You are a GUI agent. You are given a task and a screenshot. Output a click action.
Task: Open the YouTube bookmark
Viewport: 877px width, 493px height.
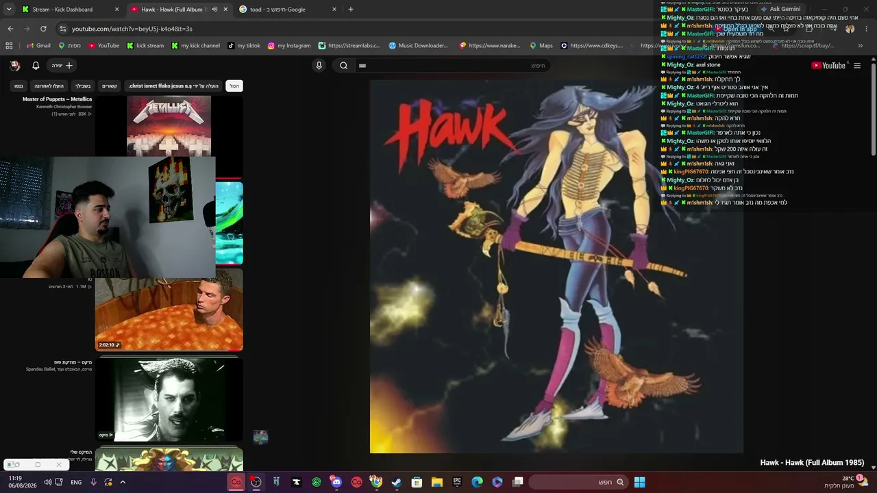[103, 46]
